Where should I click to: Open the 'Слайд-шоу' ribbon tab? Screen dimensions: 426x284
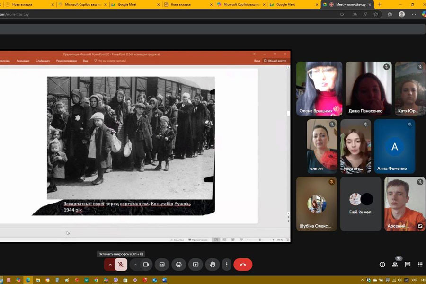click(43, 61)
